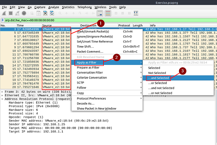The width and height of the screenshot is (217, 145).
Task: Expand the SCTP submenu
Action: click(x=107, y=83)
